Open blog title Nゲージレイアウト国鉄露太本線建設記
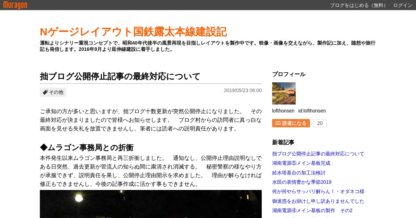 coord(133,32)
